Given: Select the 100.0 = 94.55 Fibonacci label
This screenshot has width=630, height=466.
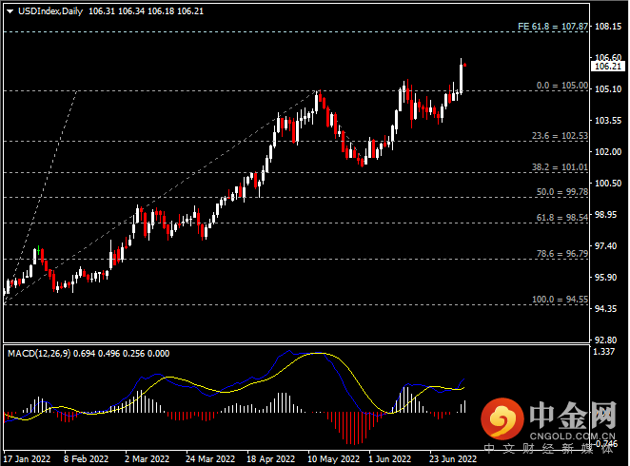Looking at the screenshot, I should (560, 300).
